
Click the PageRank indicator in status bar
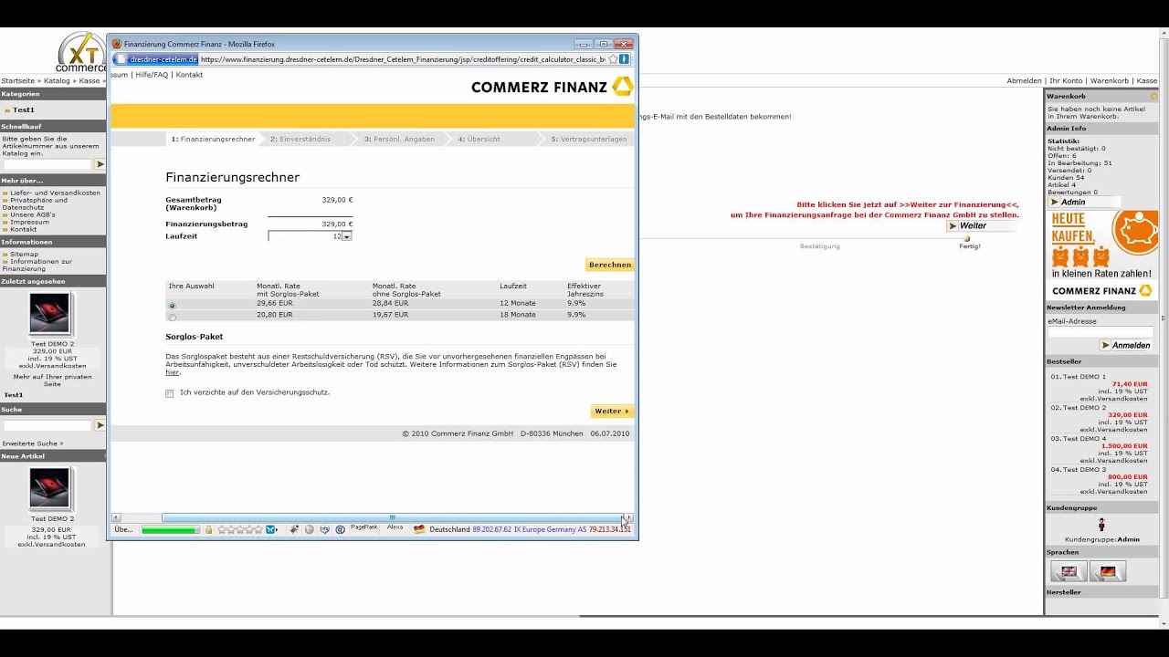tap(363, 527)
